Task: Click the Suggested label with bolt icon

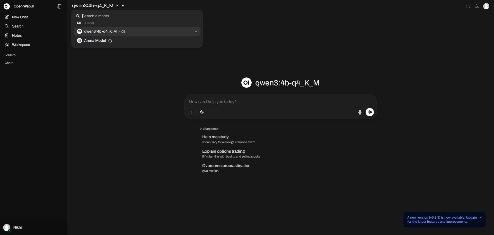Action: [209, 129]
